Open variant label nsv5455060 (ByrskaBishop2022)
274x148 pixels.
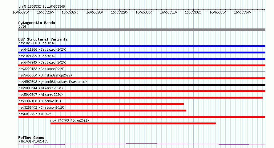[45, 75]
